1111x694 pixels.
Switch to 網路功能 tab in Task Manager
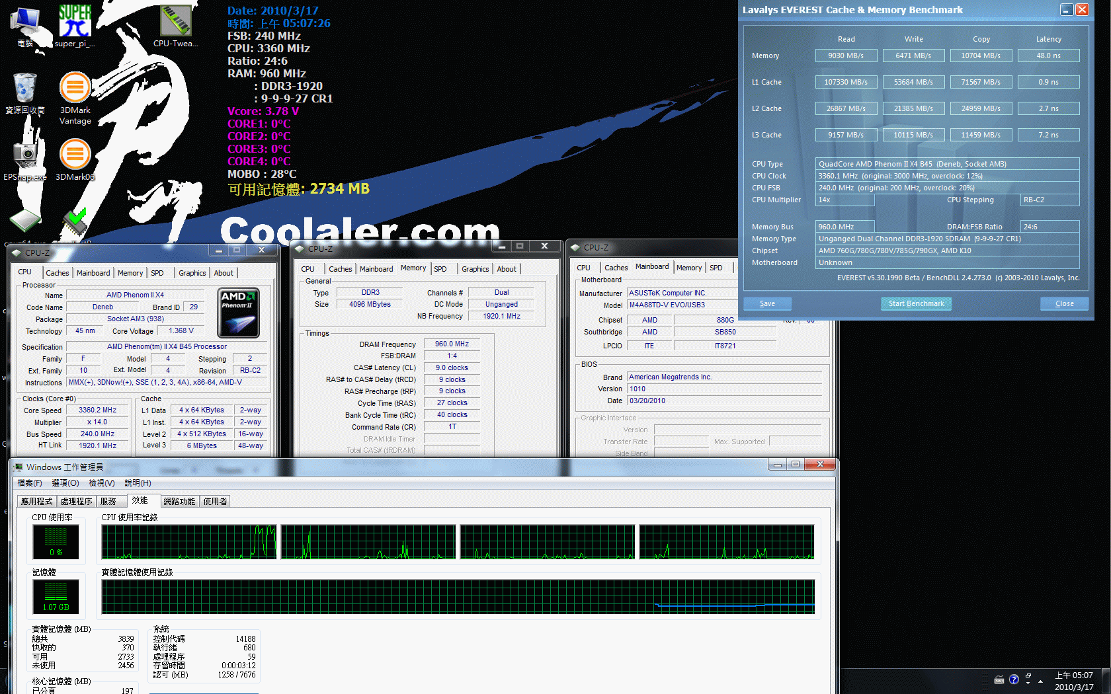pos(179,502)
